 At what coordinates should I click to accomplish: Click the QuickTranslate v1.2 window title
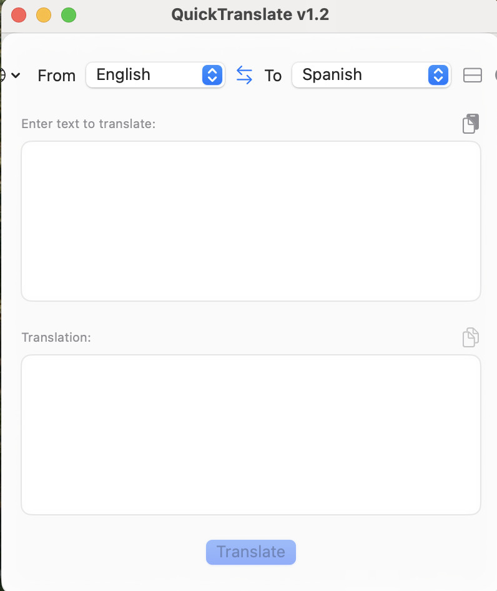[x=250, y=15]
